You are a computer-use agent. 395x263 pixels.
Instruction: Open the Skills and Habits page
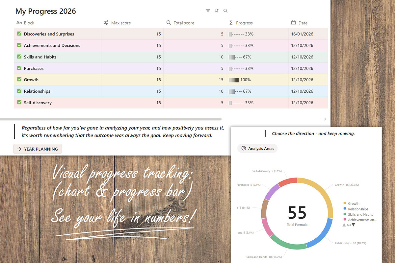[x=40, y=57]
